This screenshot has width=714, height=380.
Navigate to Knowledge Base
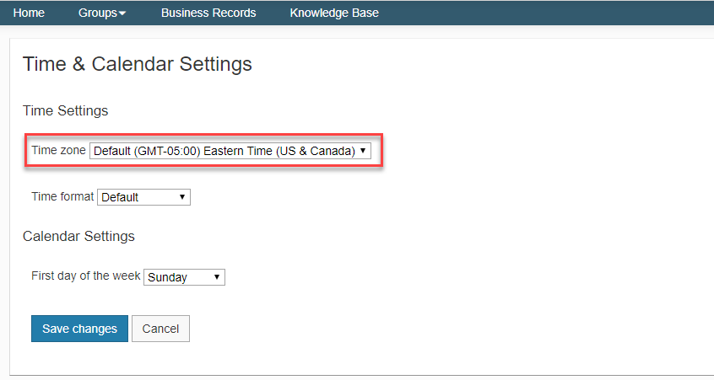(334, 13)
